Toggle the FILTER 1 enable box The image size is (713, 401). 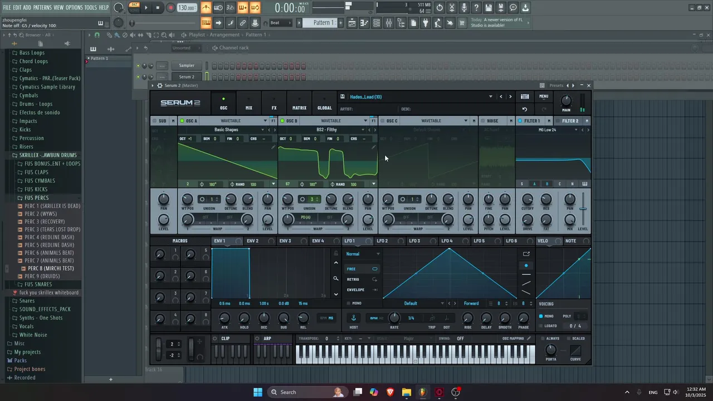520,121
